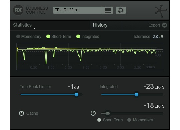180x130 pixels.
Task: Click the Tolerance 2.0dB value
Action: click(x=158, y=37)
